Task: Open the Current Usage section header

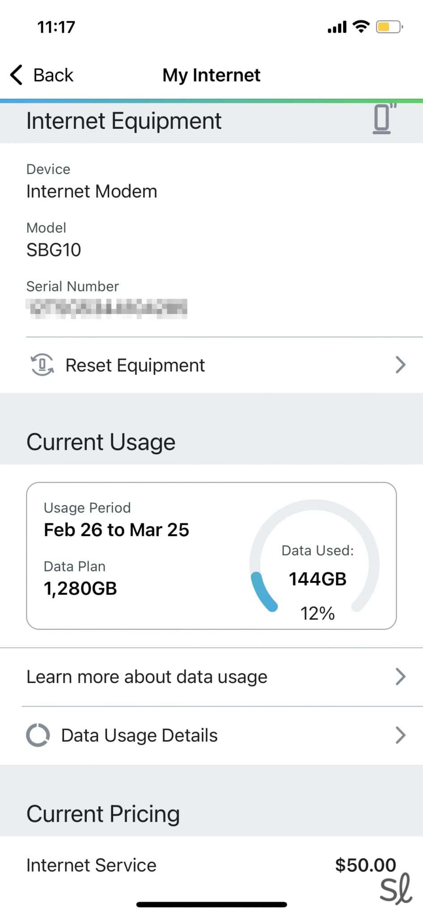Action: (x=101, y=441)
